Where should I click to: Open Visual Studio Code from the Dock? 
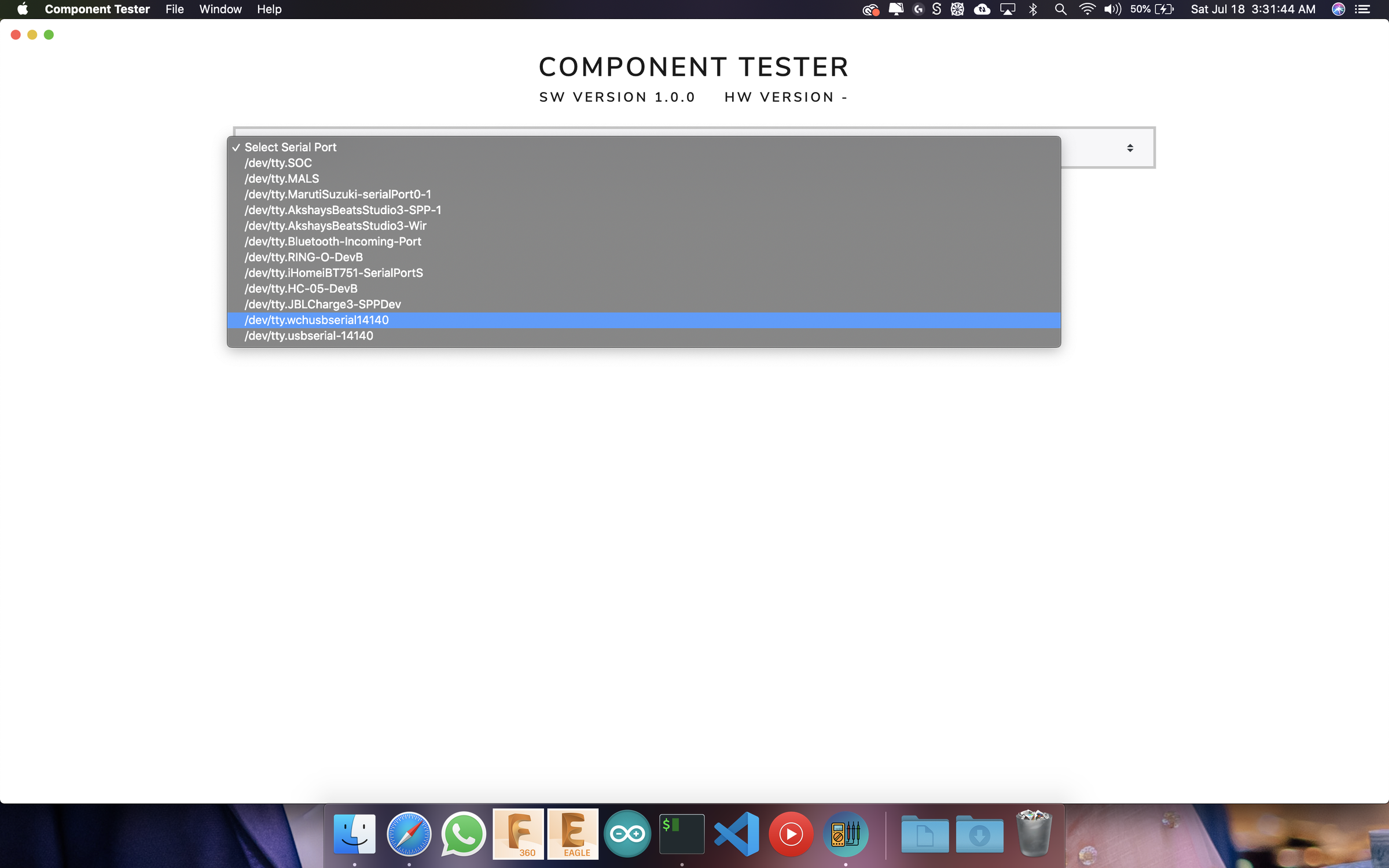(x=737, y=833)
